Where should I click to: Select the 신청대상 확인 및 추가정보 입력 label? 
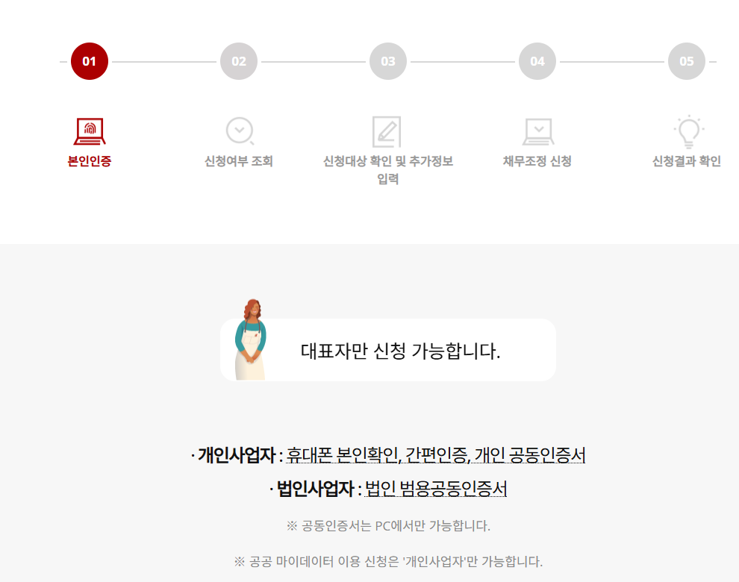click(388, 170)
